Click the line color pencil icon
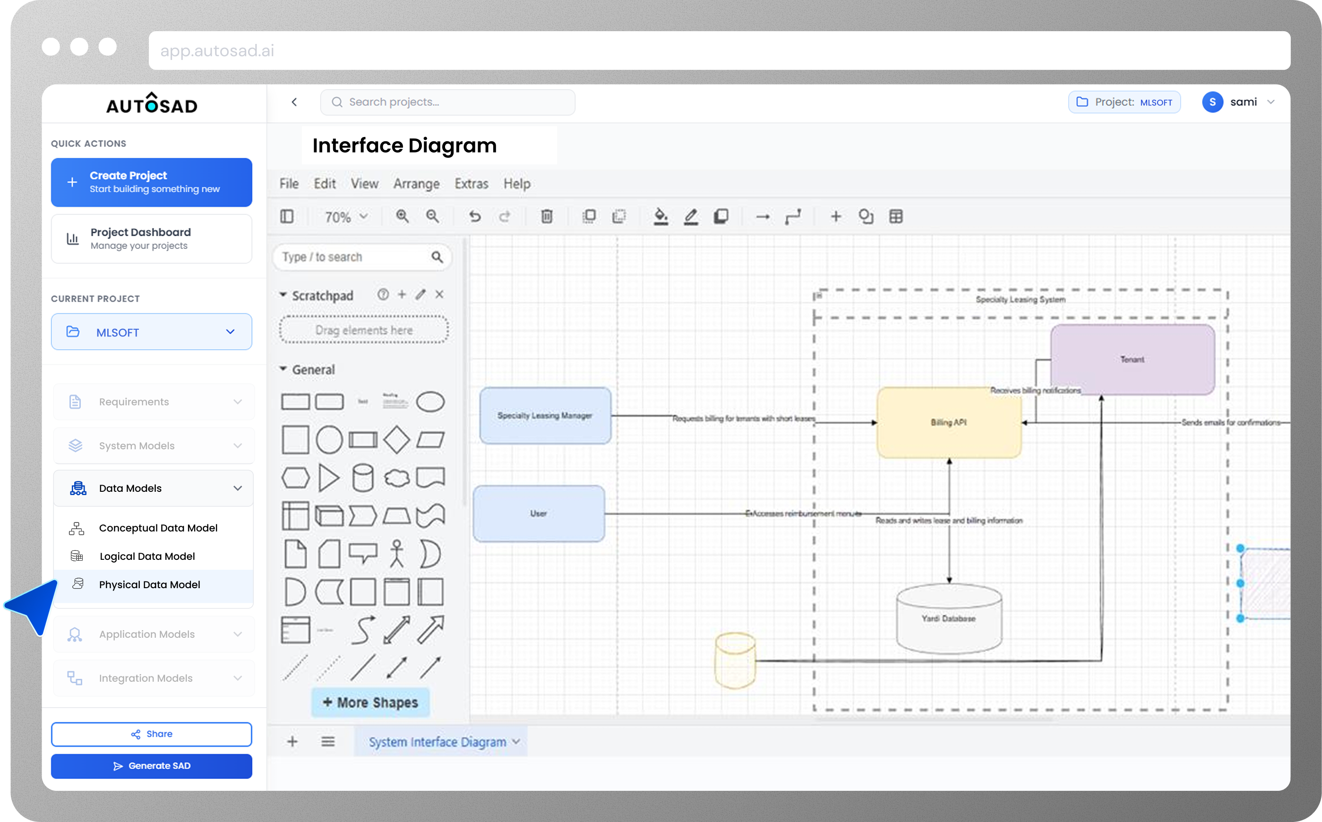The width and height of the screenshot is (1322, 822). point(691,217)
